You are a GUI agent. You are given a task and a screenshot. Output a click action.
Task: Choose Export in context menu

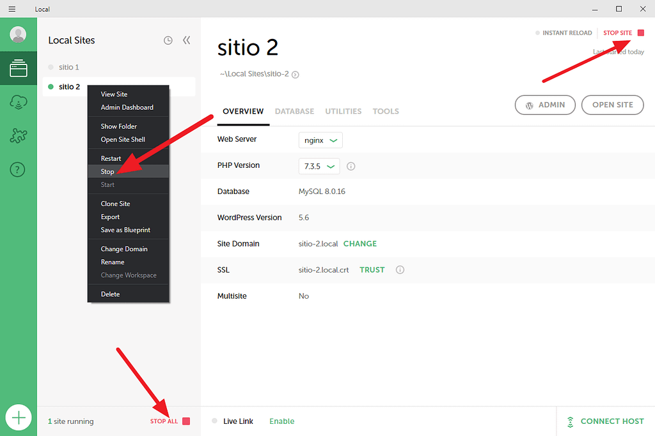click(128, 217)
